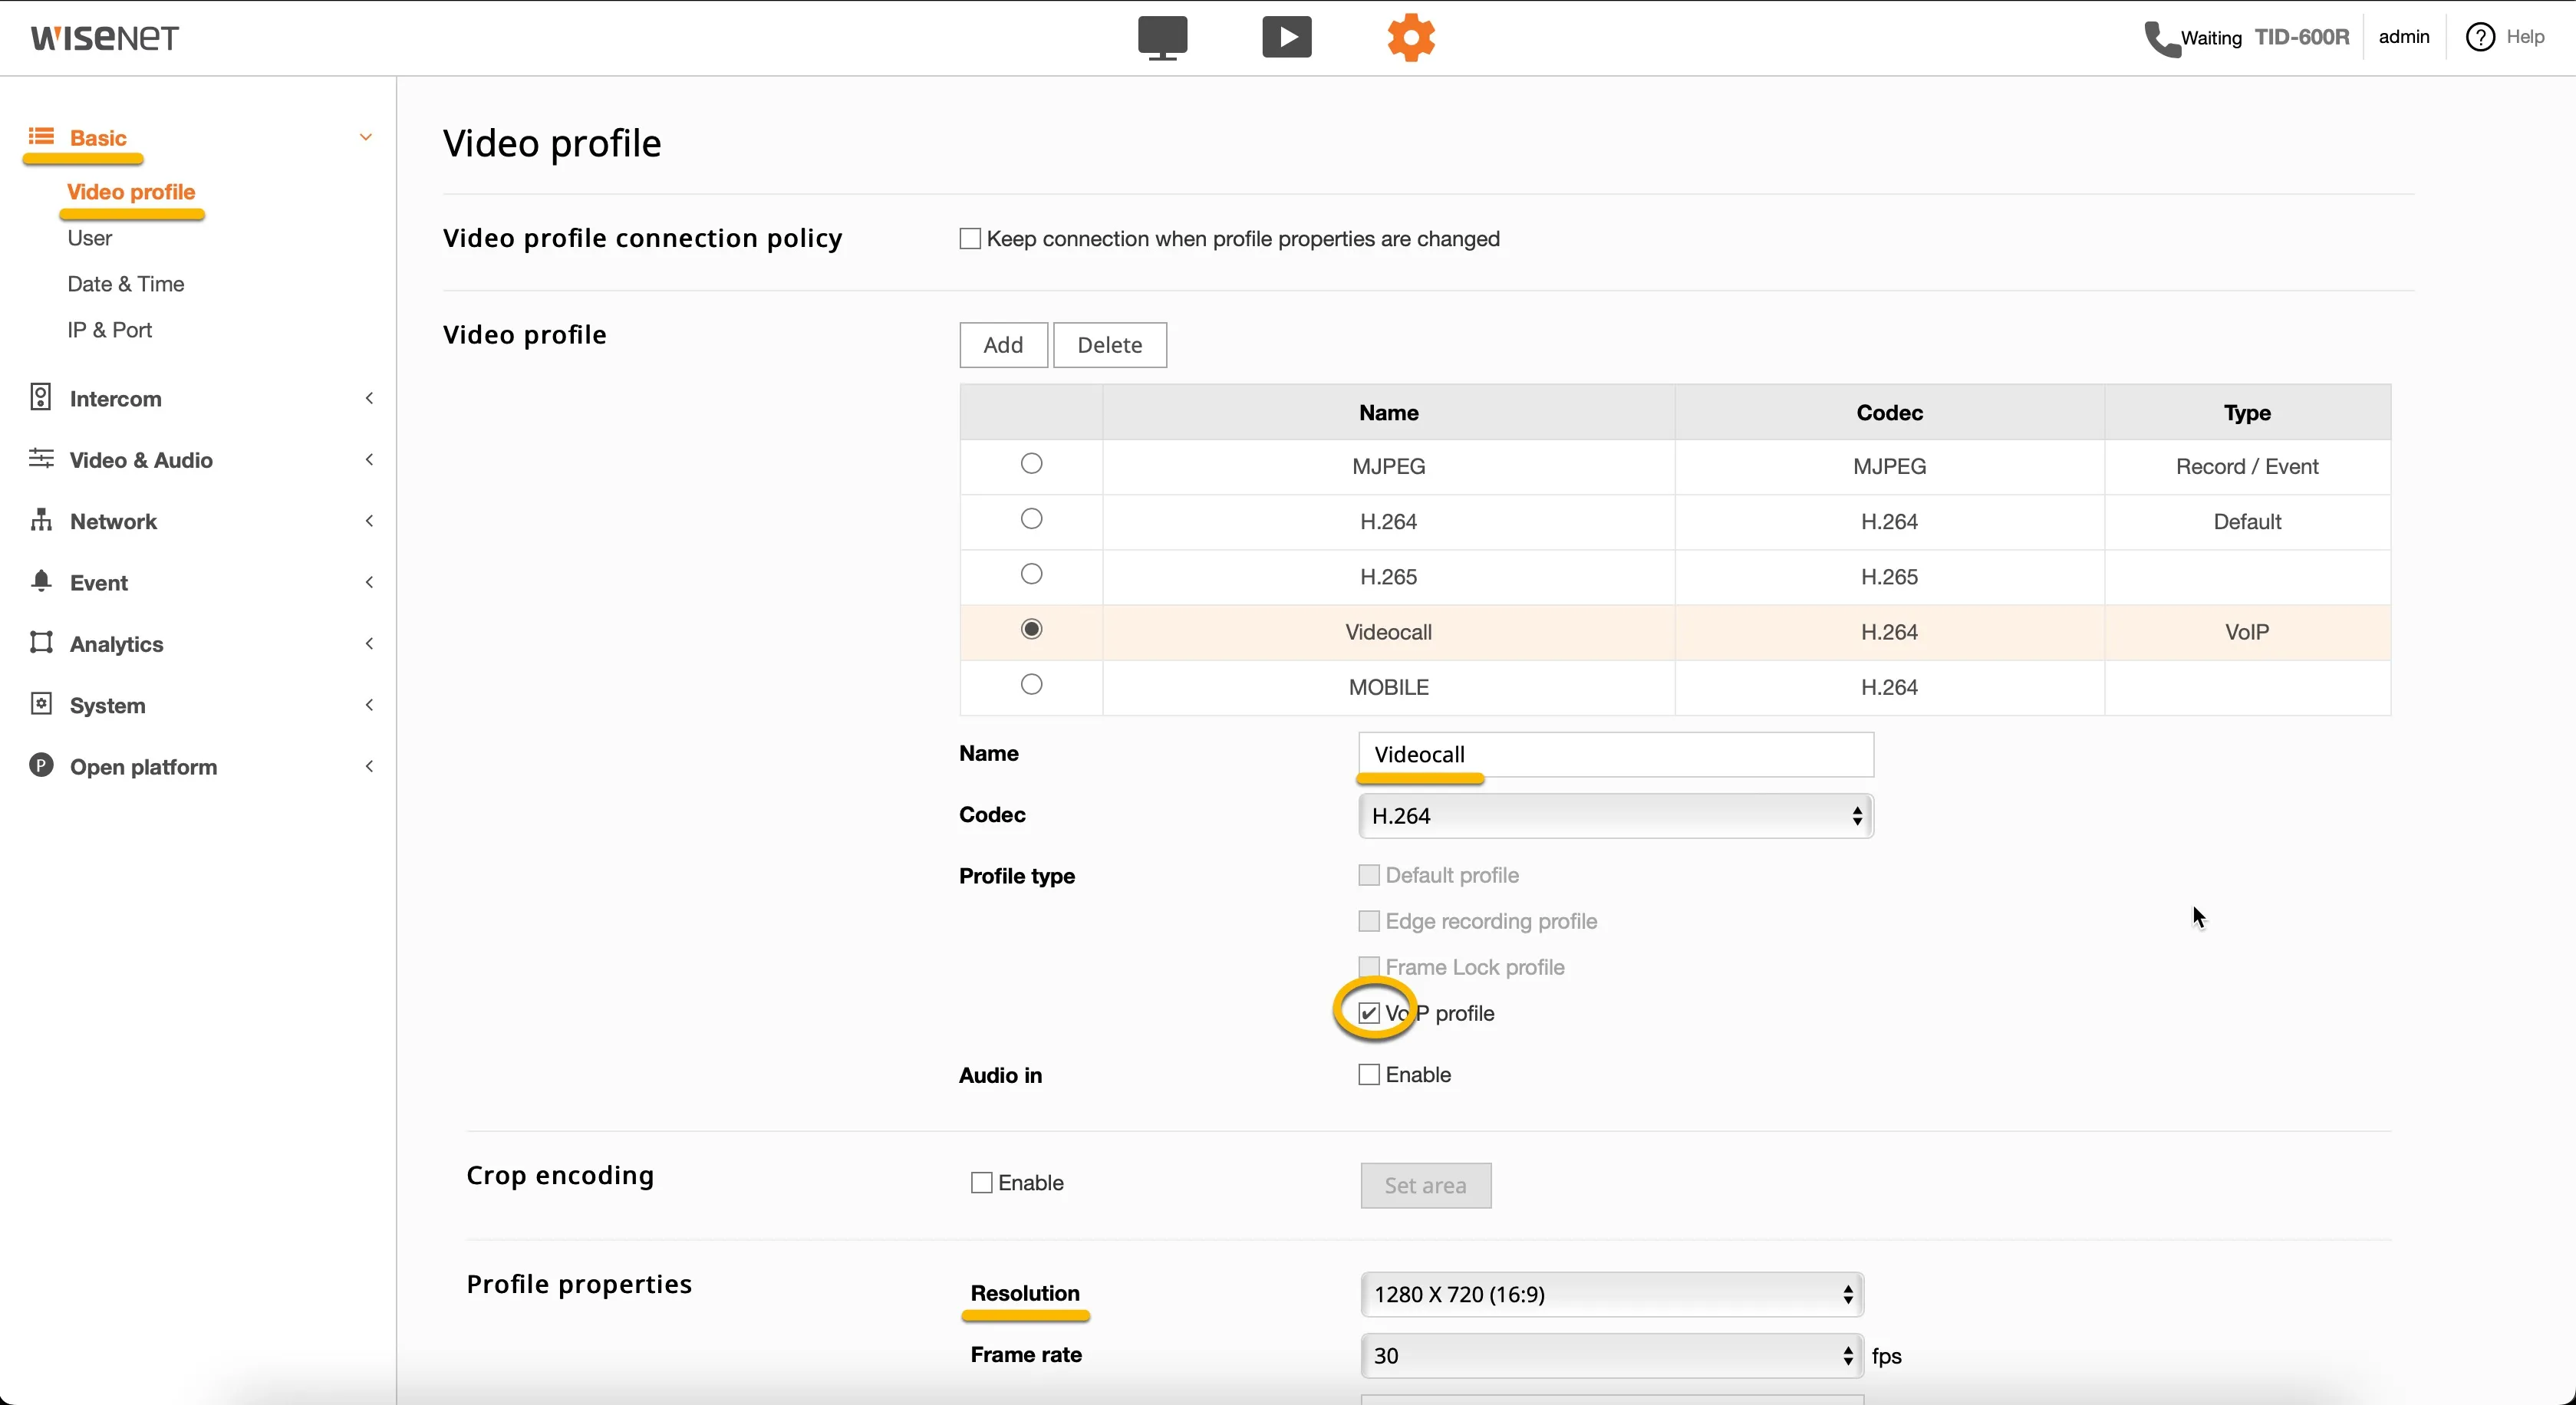This screenshot has width=2576, height=1405.
Task: Click the Videocall row name cell
Action: 1389,632
